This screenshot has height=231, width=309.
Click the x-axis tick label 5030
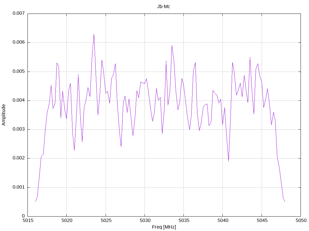(x=145, y=220)
